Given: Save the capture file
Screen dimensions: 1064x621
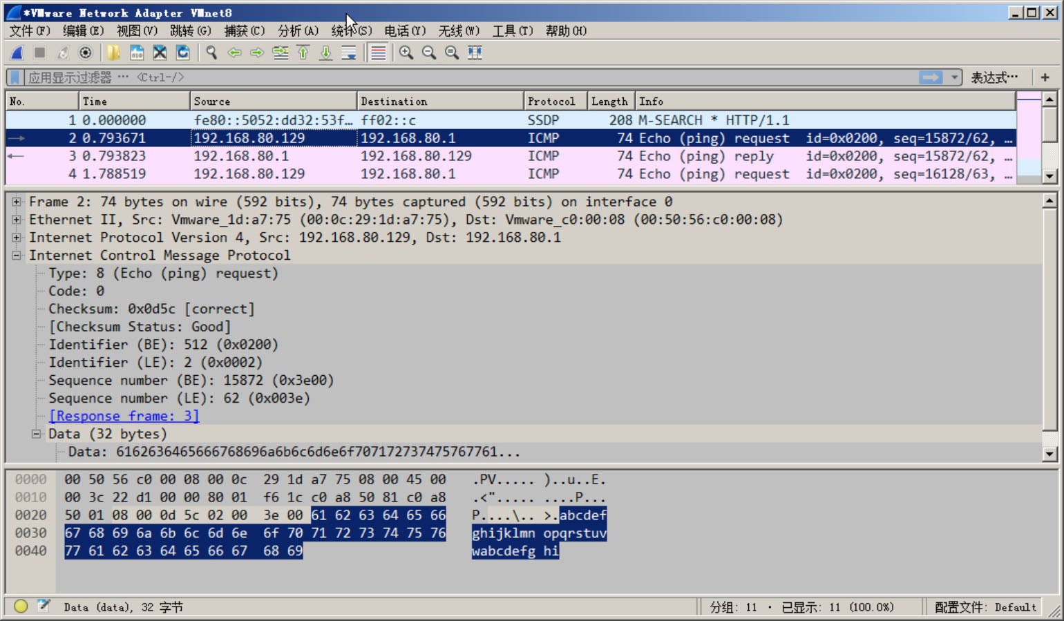Looking at the screenshot, I should click(x=137, y=52).
